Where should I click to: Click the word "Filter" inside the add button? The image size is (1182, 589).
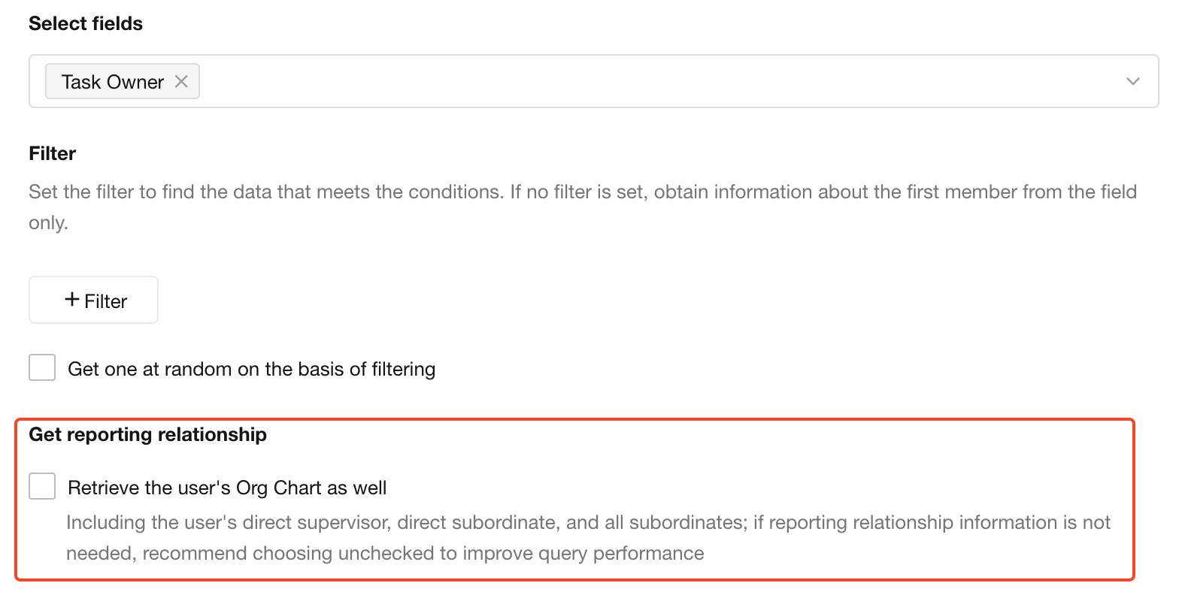(x=105, y=301)
